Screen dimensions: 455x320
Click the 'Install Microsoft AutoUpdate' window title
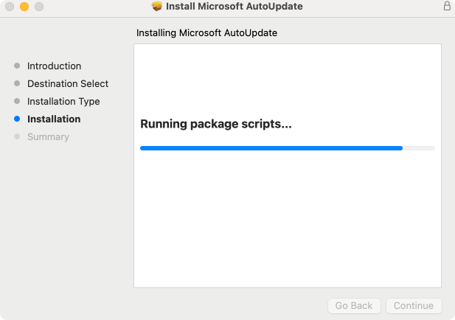point(235,6)
